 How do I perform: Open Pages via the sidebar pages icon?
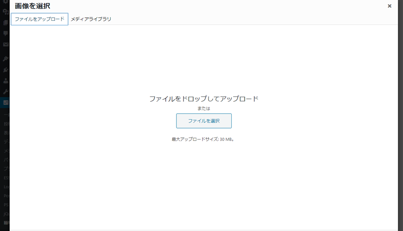pos(6,23)
